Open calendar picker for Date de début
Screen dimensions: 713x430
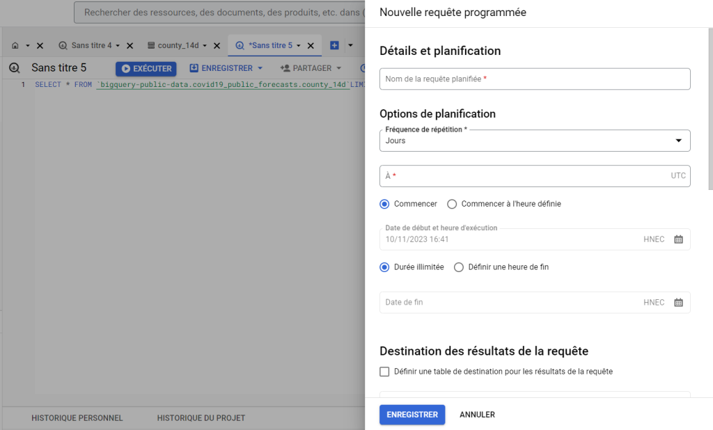[678, 239]
